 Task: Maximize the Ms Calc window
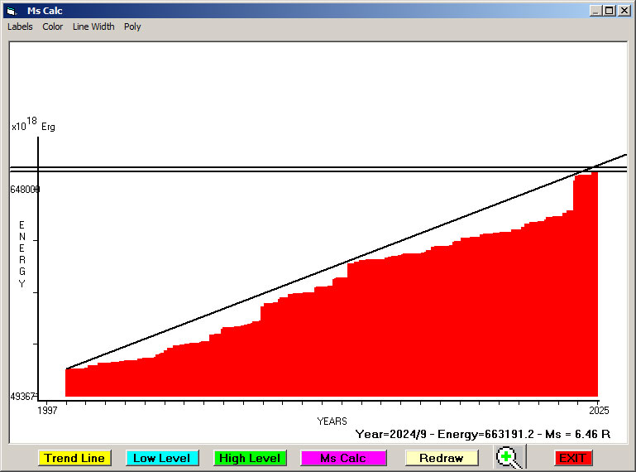point(609,11)
